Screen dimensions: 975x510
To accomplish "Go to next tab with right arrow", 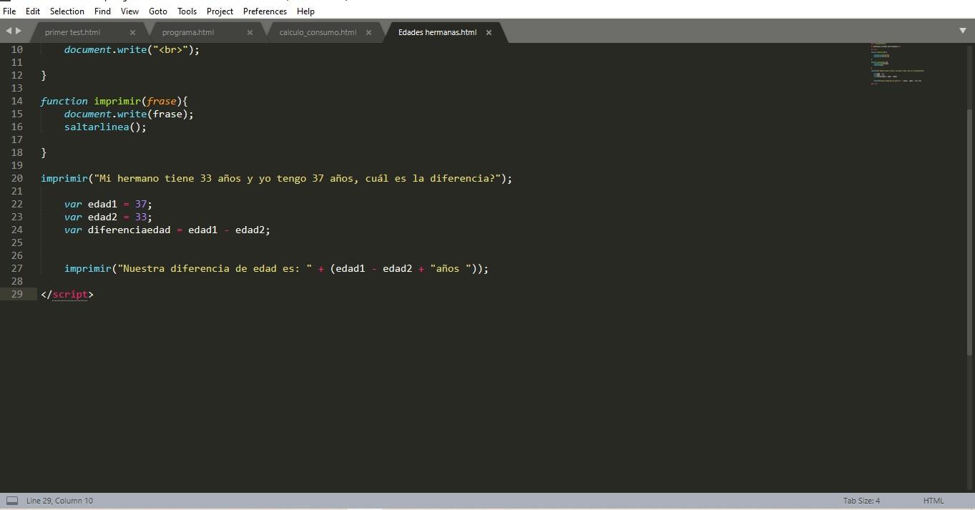I will 19,31.
